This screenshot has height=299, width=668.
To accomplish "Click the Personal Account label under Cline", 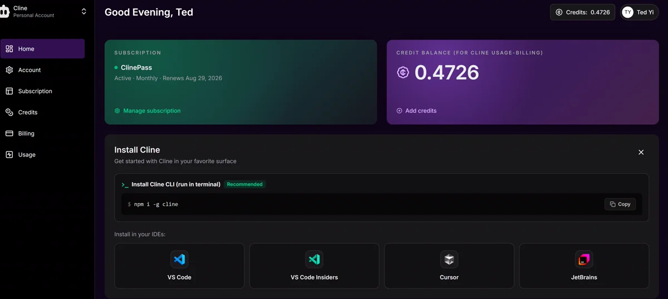I will (x=34, y=16).
